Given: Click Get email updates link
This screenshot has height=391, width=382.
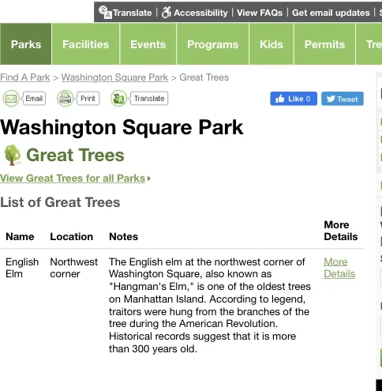Looking at the screenshot, I should tap(331, 13).
